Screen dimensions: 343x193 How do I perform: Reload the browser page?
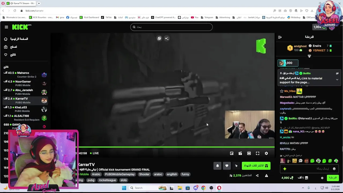pos(15,11)
